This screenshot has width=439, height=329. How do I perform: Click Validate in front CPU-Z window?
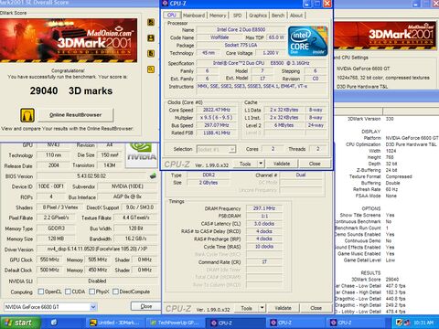(282, 164)
